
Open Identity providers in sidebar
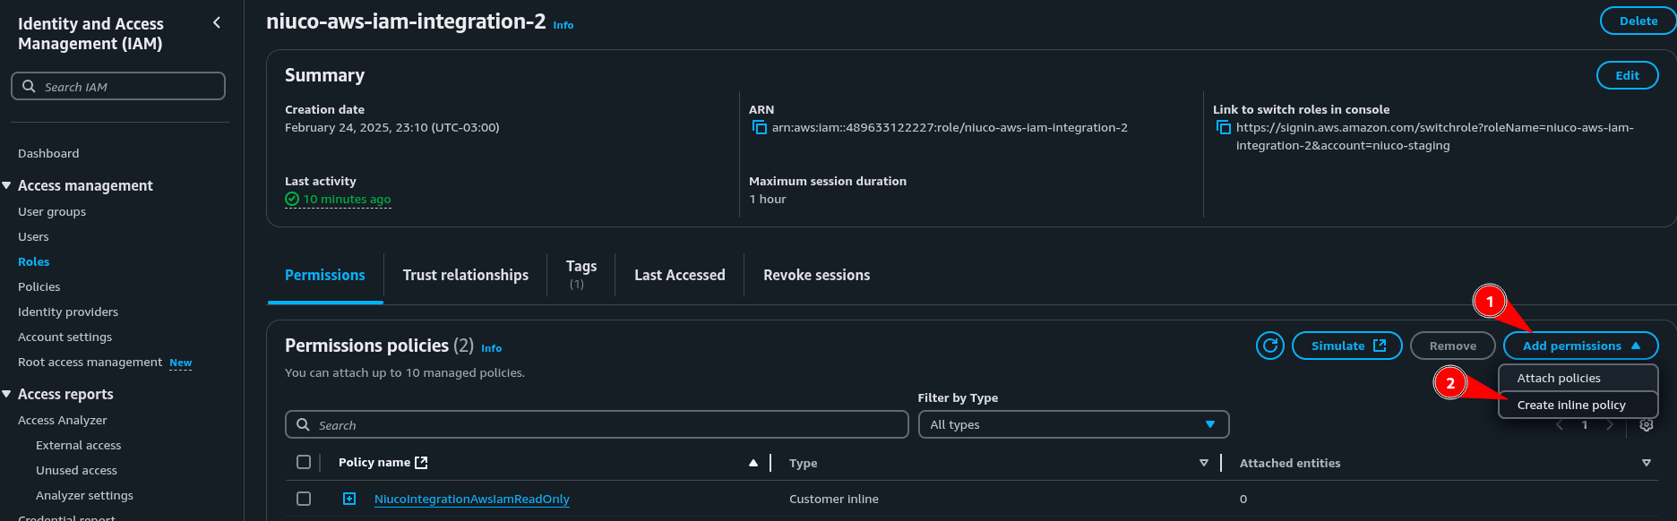68,312
